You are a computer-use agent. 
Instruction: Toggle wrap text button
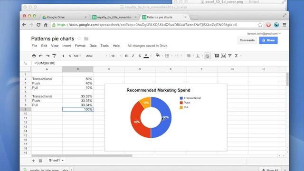coord(207,56)
